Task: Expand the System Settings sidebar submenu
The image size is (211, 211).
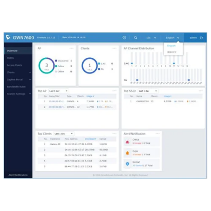Action: coord(30,94)
